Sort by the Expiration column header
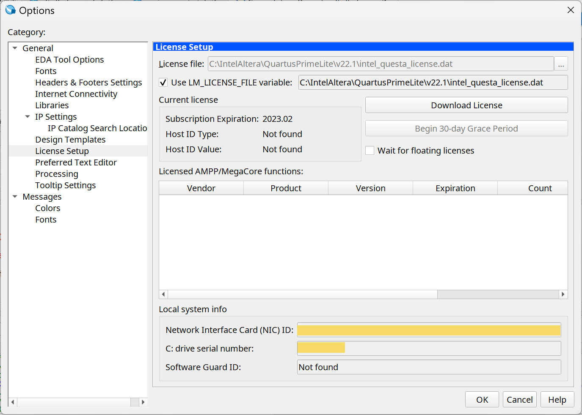Viewport: 582px width, 415px height. point(455,188)
